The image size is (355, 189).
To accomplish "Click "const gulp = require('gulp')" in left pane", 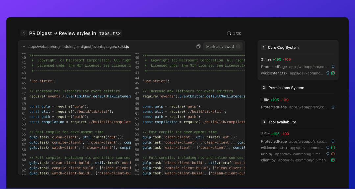I will [59, 106].
